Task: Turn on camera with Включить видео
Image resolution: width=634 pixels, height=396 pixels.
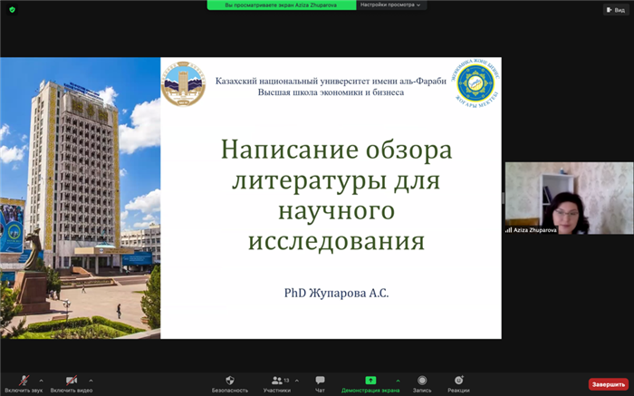Action: click(72, 381)
